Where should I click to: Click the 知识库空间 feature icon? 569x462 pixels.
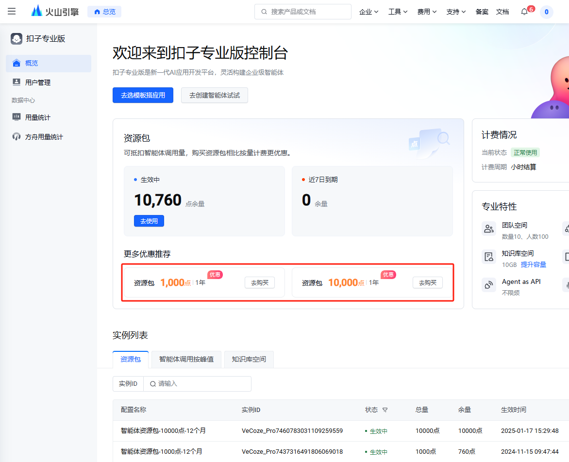(489, 257)
